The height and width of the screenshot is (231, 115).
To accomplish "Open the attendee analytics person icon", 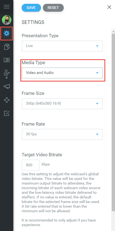I will point(7,73).
